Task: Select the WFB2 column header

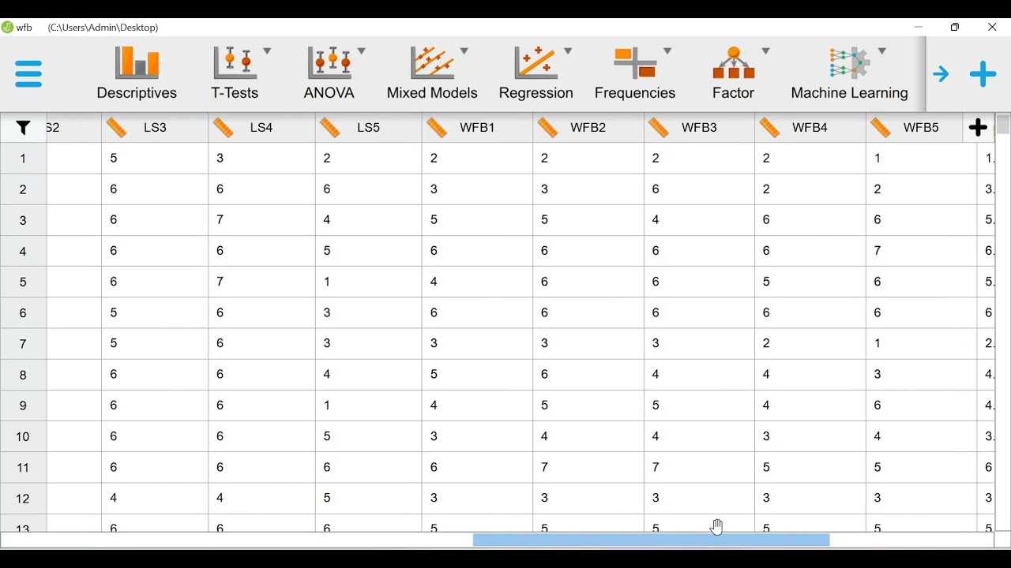Action: (588, 128)
